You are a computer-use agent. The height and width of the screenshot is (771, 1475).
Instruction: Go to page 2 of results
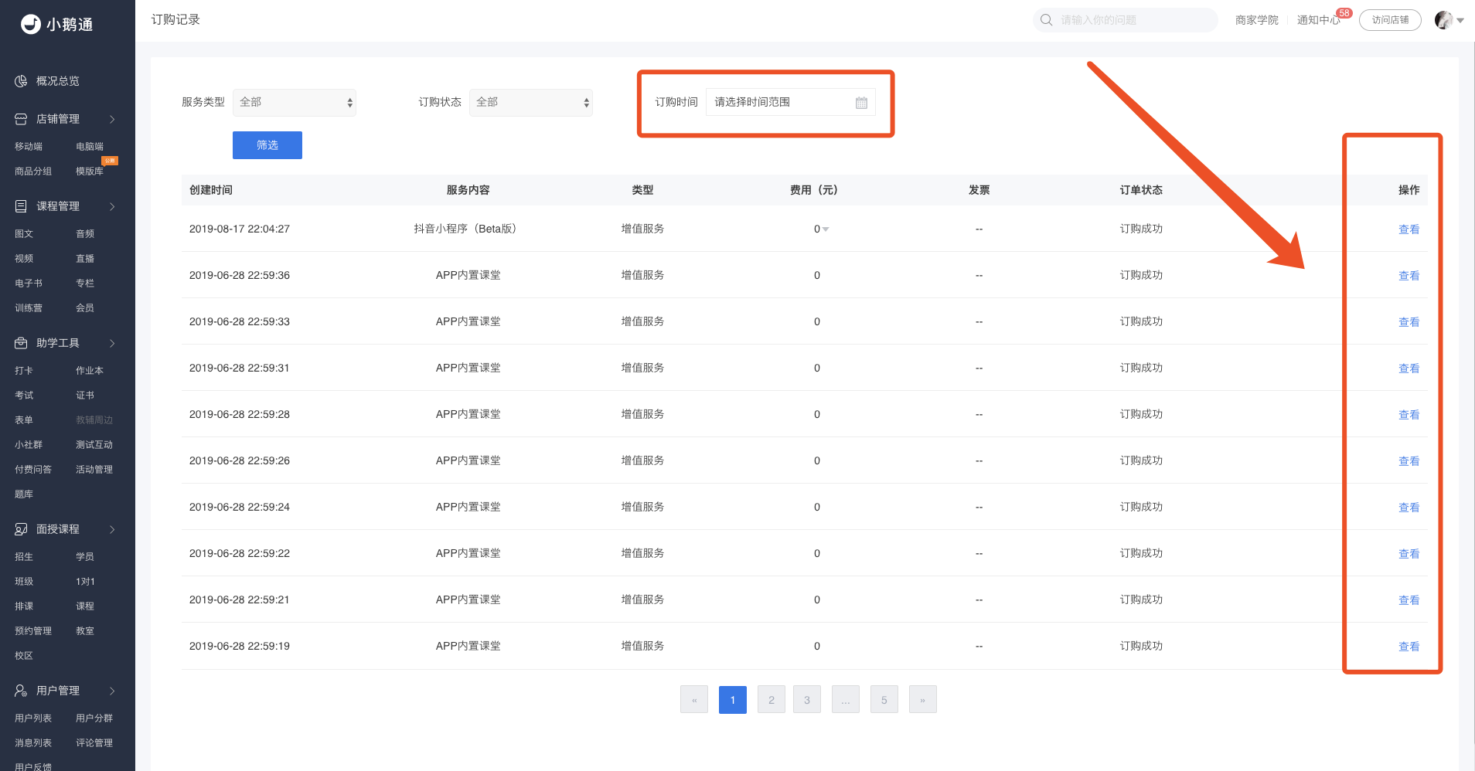coord(771,700)
